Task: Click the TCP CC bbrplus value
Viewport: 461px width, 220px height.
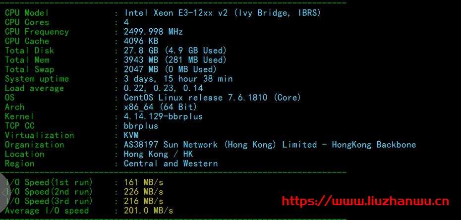Action: tap(141, 126)
